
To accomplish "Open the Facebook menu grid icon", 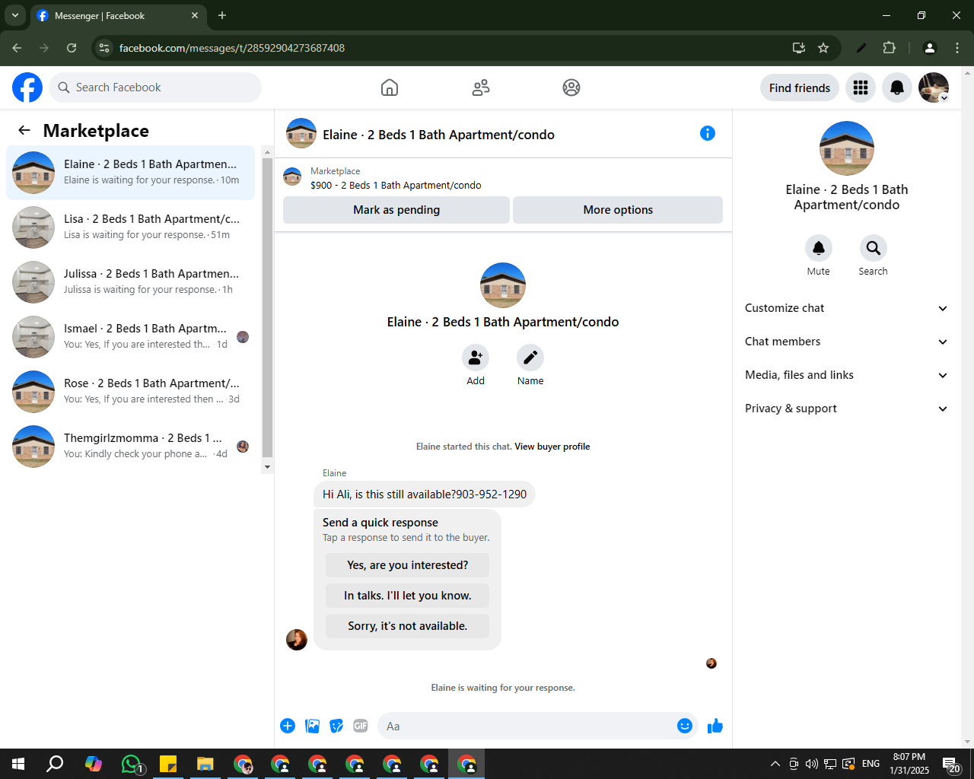I will [x=861, y=87].
